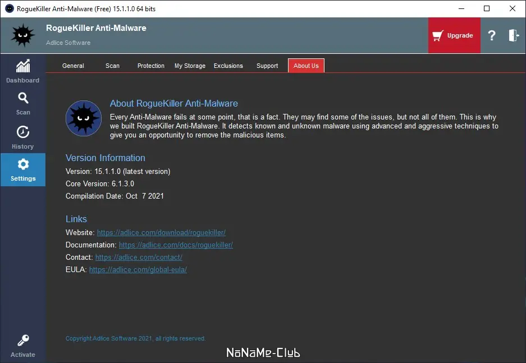Open the adlice.com download website link

pos(161,233)
